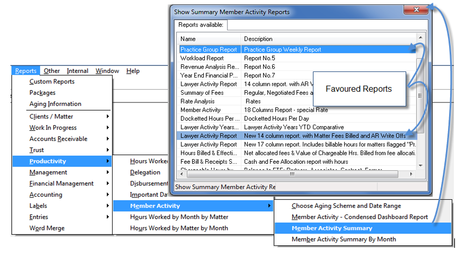Open the Window menu
Viewport: 457px width, 254px height.
pyautogui.click(x=107, y=71)
